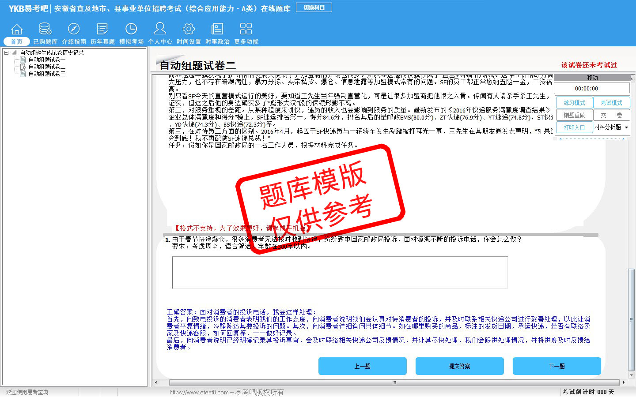
Task: Select 自动组题试卷一 in the tree
Action: tap(47, 60)
